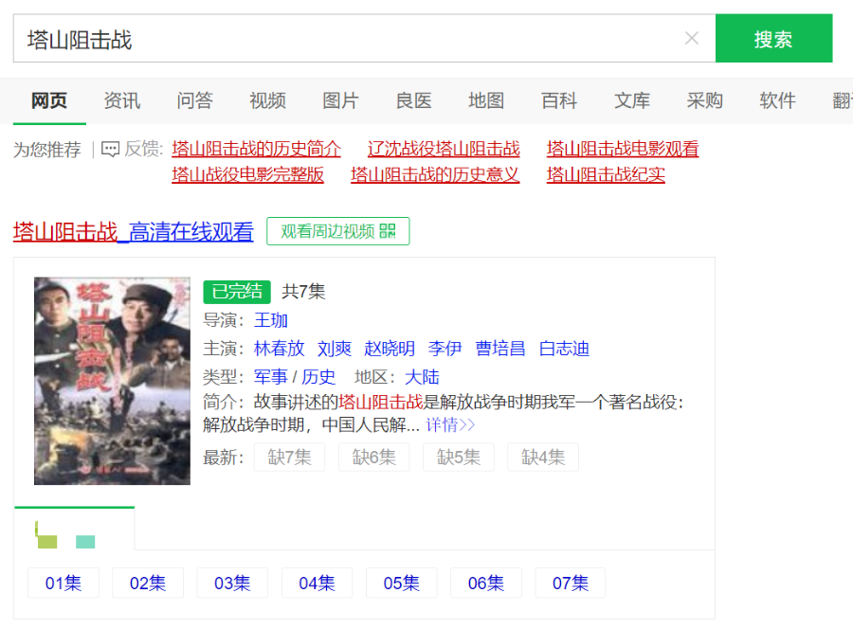Click the QR code icon on 观看周边视频

[388, 232]
